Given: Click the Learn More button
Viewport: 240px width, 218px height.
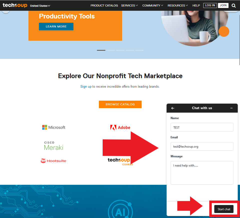Looking at the screenshot, I should [x=56, y=26].
